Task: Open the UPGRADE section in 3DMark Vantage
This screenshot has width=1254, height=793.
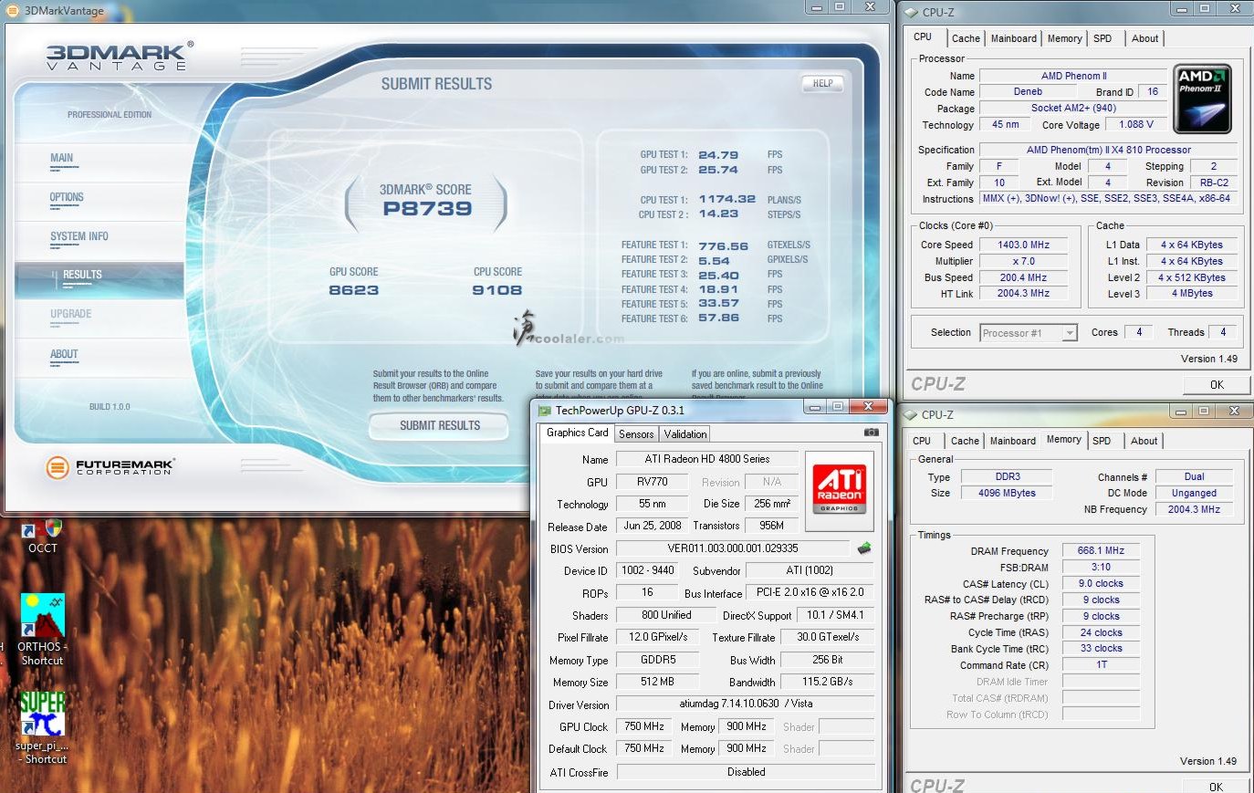Action: pos(71,314)
